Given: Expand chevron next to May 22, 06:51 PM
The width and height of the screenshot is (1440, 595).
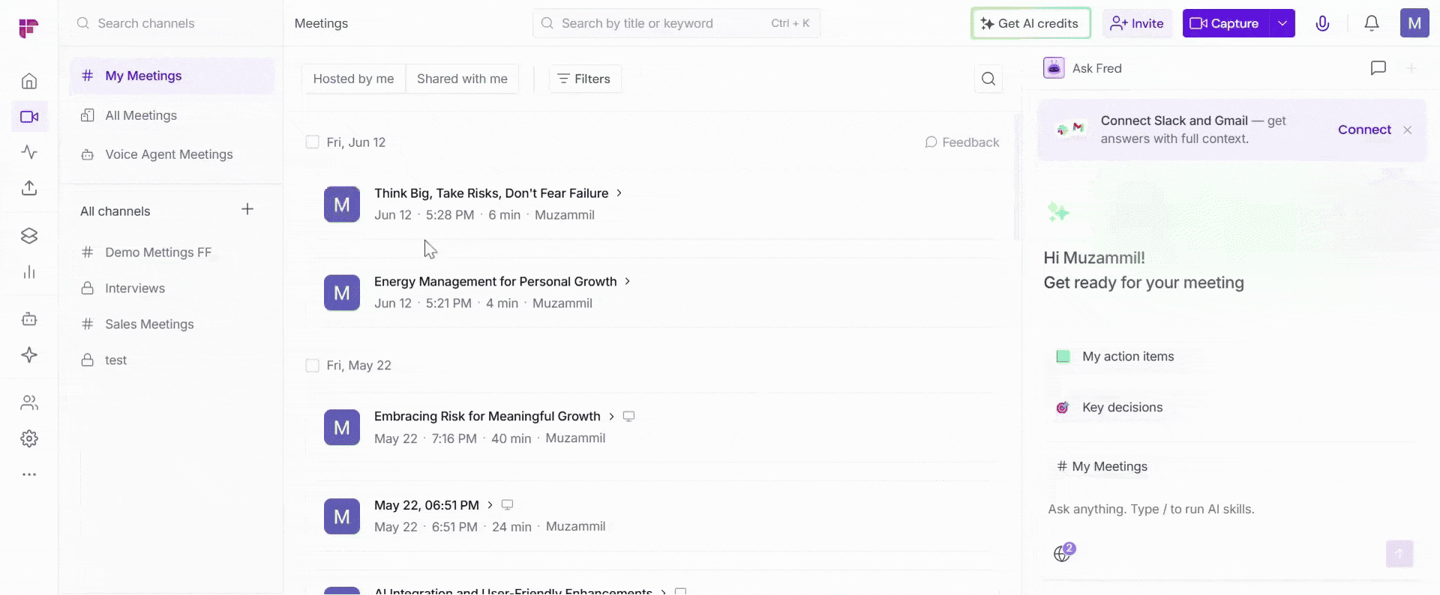Looking at the screenshot, I should pyautogui.click(x=490, y=505).
